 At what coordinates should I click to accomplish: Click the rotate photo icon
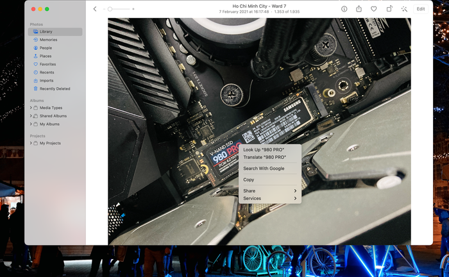pyautogui.click(x=389, y=9)
